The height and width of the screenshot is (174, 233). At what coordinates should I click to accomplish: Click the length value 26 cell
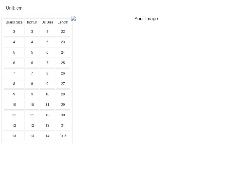[63, 73]
